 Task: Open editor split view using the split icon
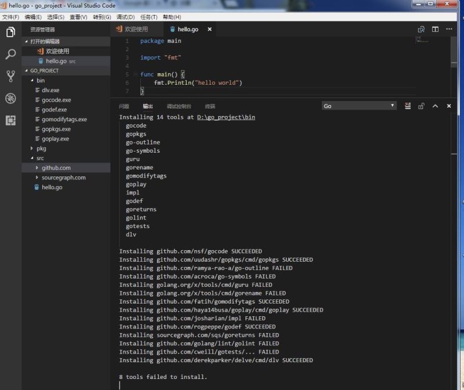click(435, 28)
